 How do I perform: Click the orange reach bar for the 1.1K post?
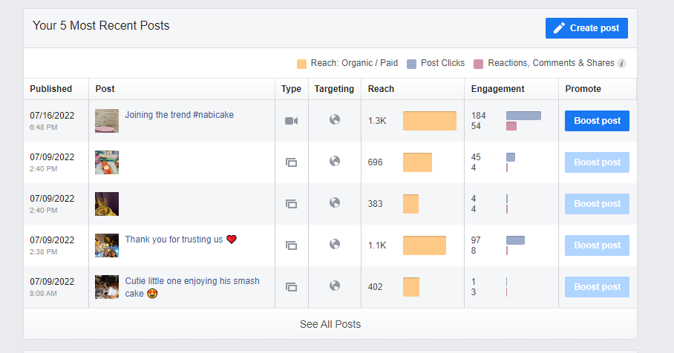point(425,245)
